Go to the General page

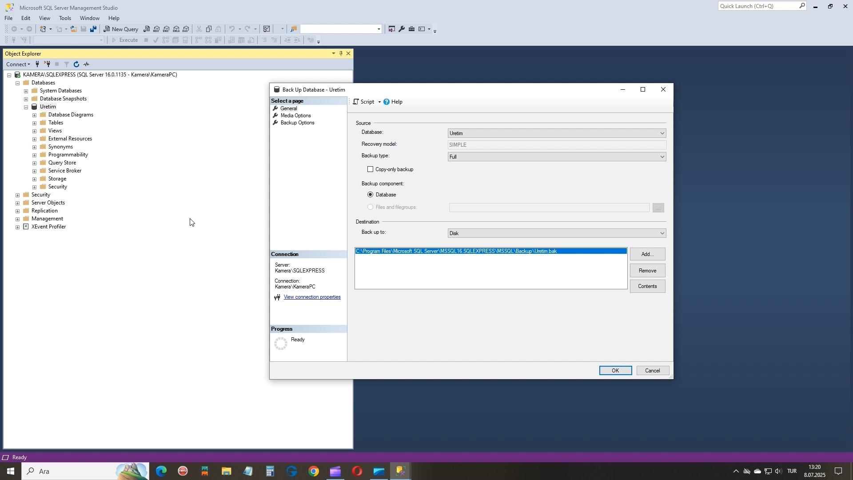point(289,108)
